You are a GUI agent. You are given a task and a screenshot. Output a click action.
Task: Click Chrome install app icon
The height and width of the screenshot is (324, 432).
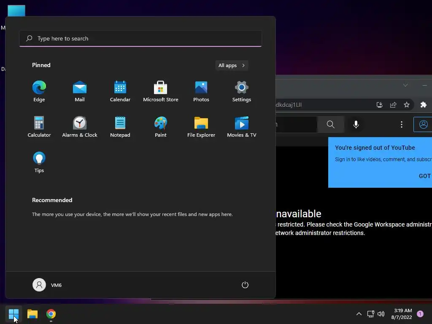[x=380, y=105]
